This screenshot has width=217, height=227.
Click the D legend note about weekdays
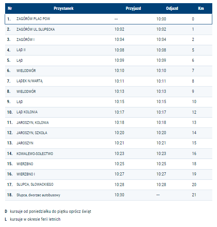[48, 211]
